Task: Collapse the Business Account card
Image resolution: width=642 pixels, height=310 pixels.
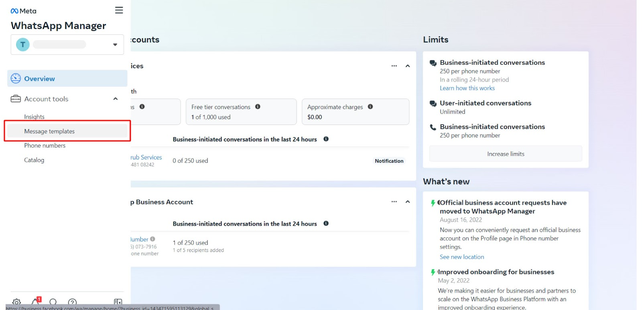Action: coord(408,201)
